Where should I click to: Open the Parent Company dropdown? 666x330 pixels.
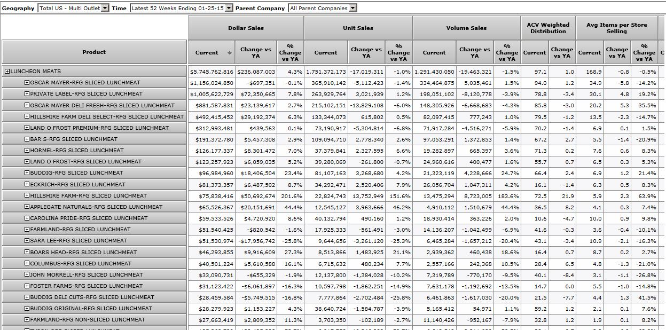(352, 8)
